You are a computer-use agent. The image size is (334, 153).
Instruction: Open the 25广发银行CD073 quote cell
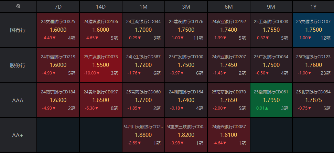(x=101, y=65)
